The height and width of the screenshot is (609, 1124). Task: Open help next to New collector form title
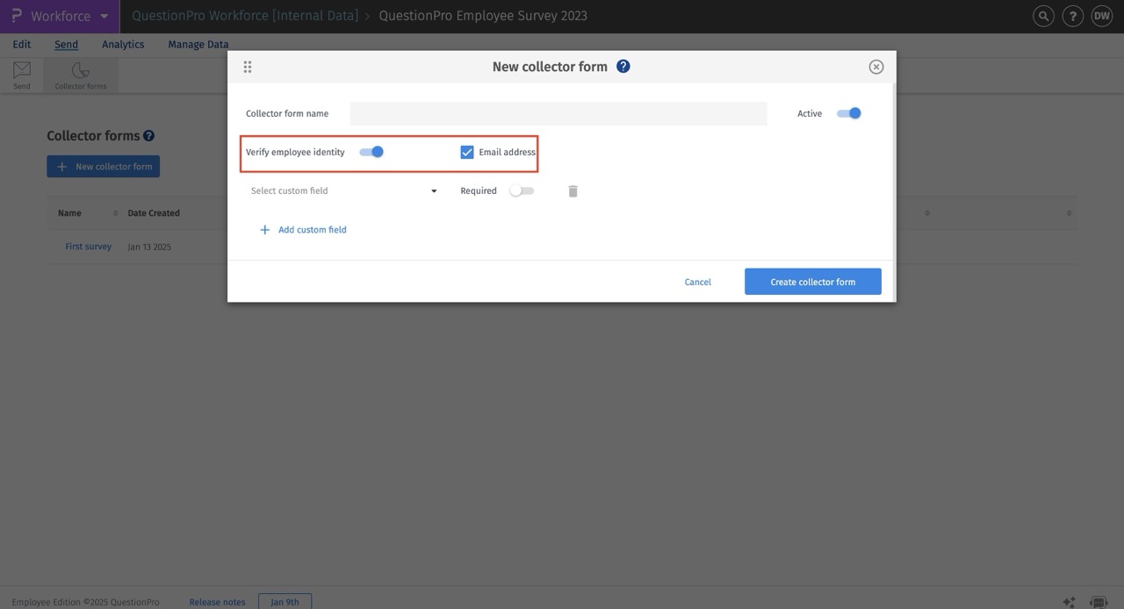pos(623,66)
